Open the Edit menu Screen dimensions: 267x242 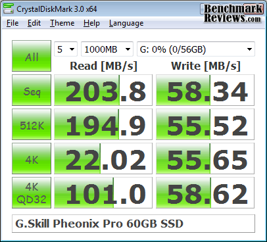[34, 23]
